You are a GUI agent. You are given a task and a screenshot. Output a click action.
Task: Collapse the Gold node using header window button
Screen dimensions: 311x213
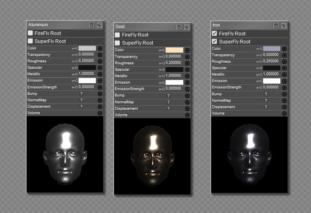point(179,27)
